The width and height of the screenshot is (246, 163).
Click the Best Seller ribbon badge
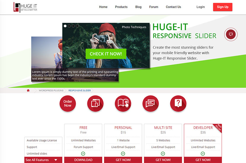click(218, 127)
